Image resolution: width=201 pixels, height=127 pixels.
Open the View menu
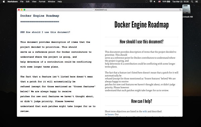[34, 2]
